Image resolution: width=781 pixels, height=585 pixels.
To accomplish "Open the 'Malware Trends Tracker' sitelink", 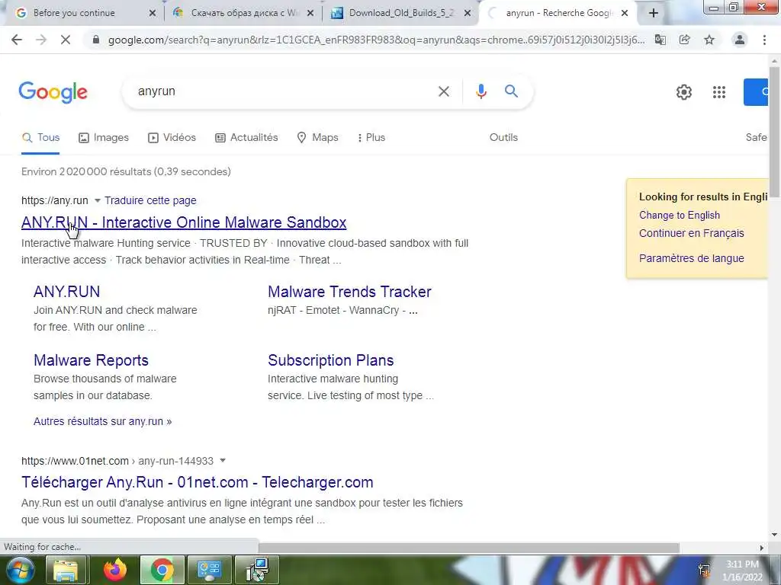I will coord(349,292).
